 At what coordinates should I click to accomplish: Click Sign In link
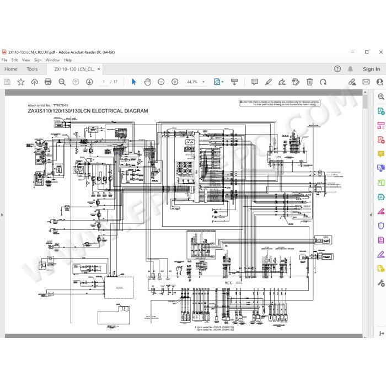(x=371, y=69)
